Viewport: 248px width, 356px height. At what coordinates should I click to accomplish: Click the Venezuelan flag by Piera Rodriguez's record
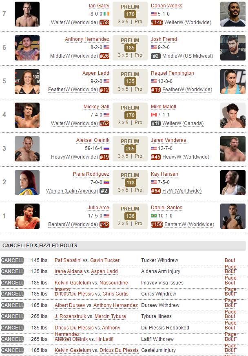tap(106, 182)
